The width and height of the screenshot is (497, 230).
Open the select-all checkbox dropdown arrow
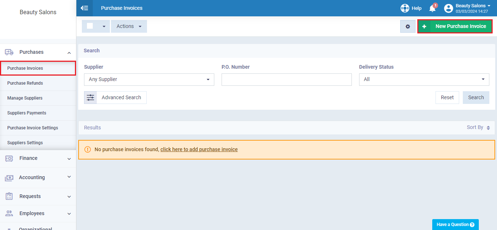tap(104, 27)
